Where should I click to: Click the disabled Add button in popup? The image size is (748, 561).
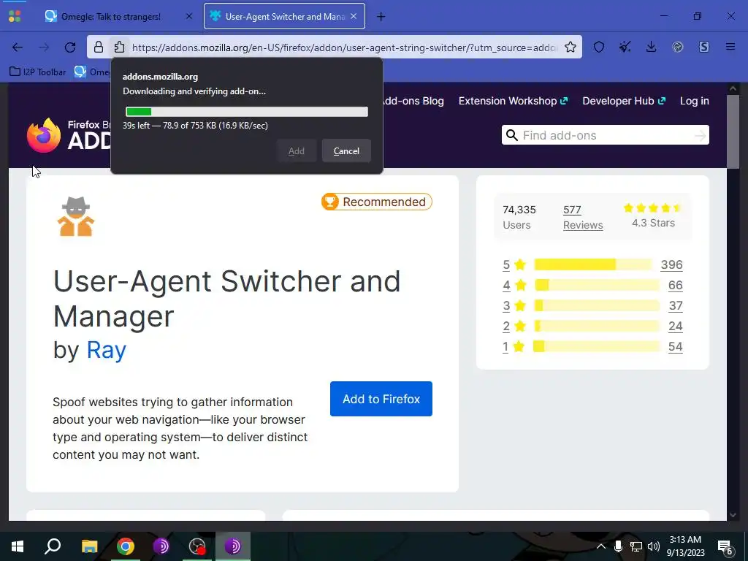click(x=297, y=150)
